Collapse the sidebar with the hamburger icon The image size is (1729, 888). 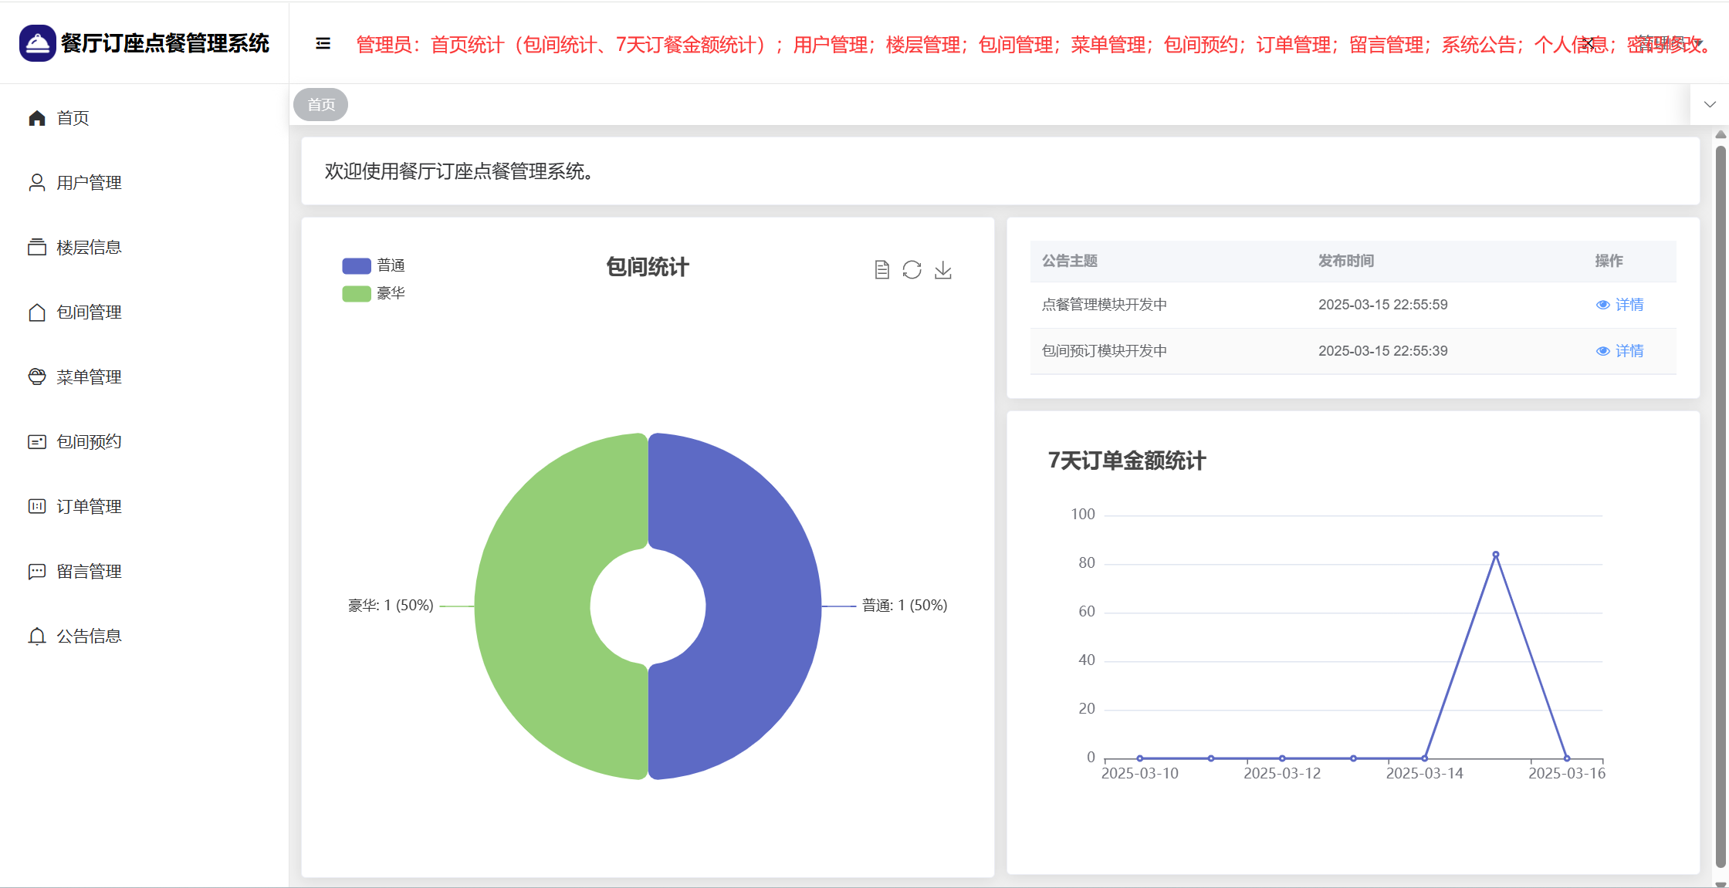pos(323,43)
